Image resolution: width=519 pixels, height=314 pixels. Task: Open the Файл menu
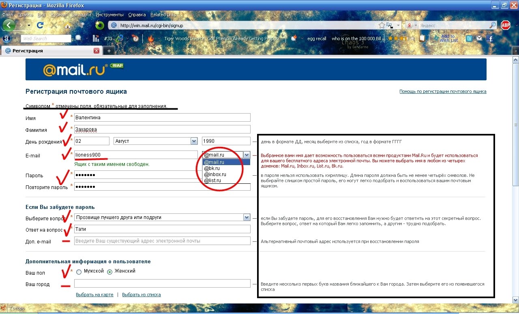7,15
